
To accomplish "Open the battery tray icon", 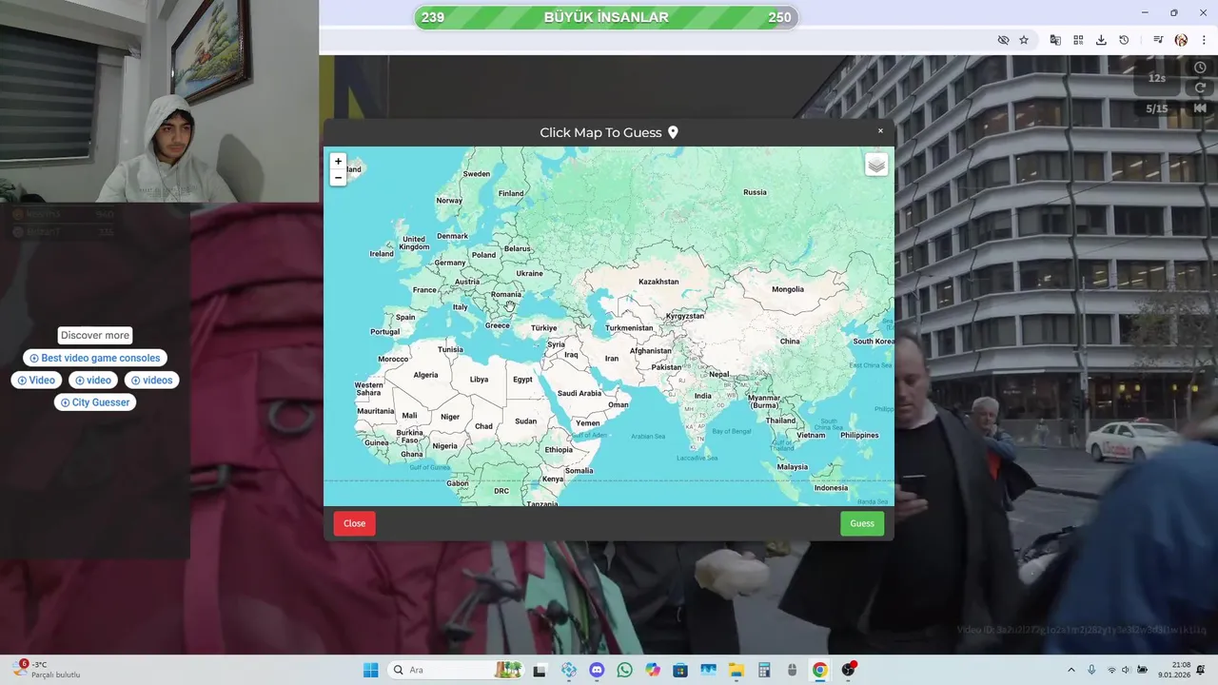I will click(x=1142, y=670).
